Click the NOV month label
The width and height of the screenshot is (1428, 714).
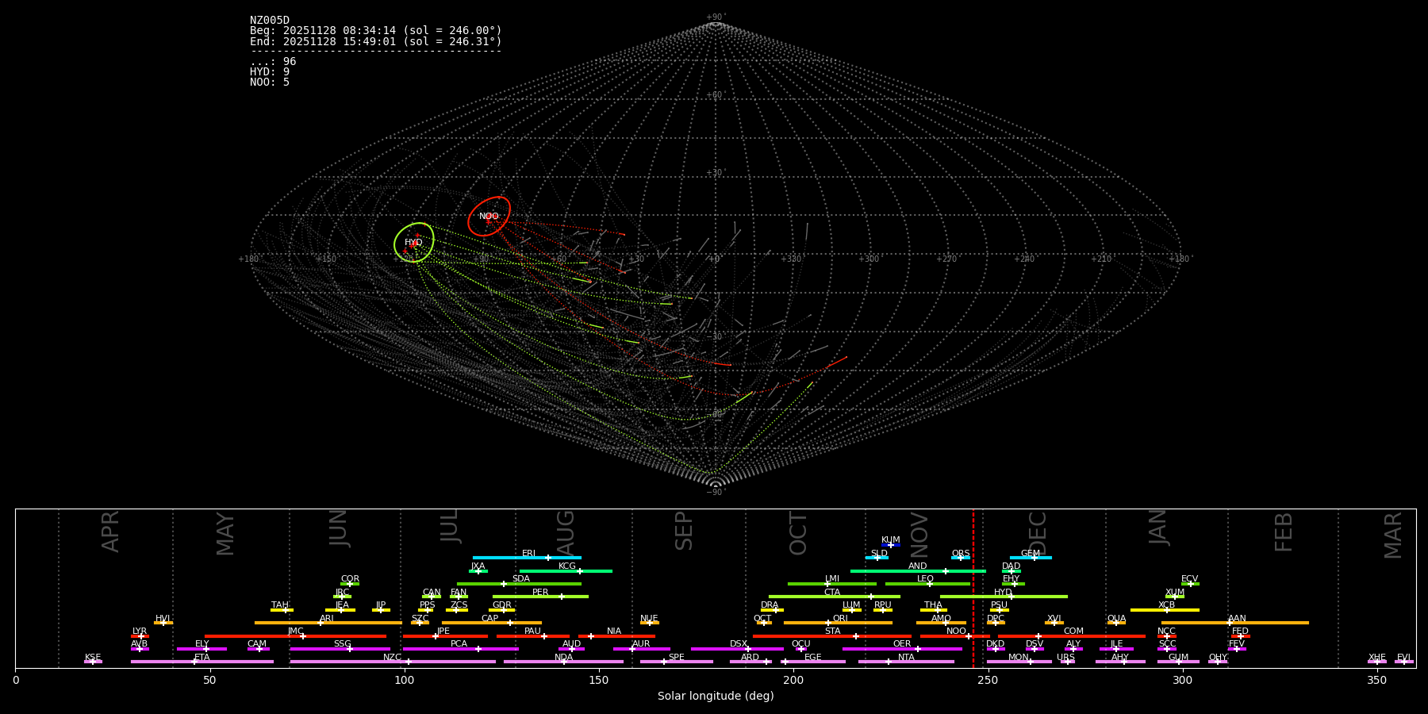coord(919,535)
